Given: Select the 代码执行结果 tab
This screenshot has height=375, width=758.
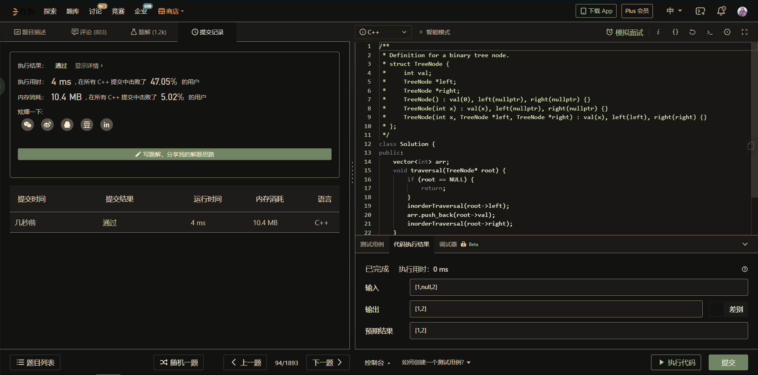Looking at the screenshot, I should click(x=411, y=244).
